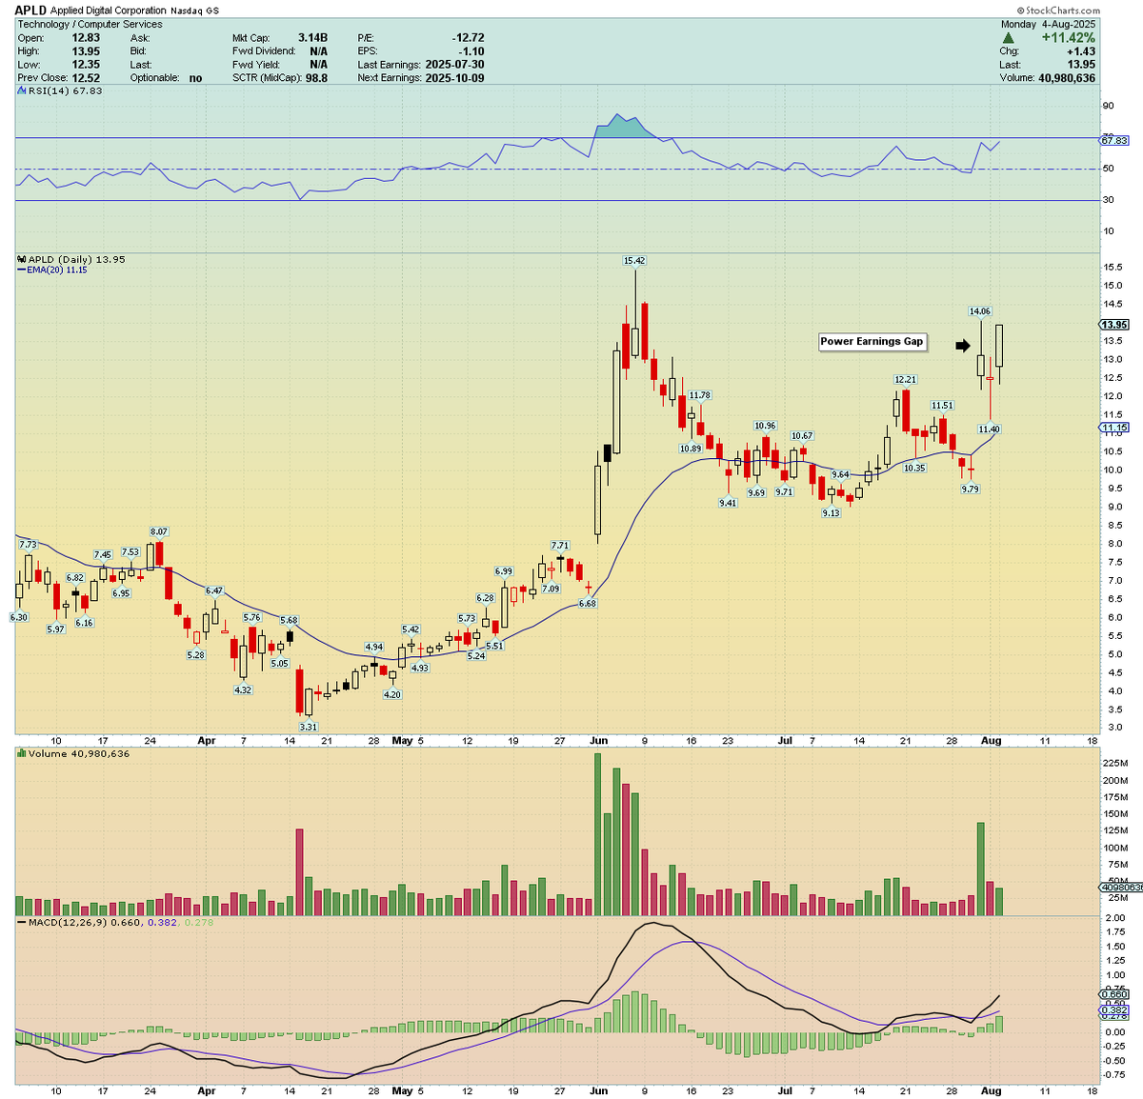Click the icon beside the APLD (Daily) legend
The height and width of the screenshot is (1099, 1143).
[x=21, y=259]
